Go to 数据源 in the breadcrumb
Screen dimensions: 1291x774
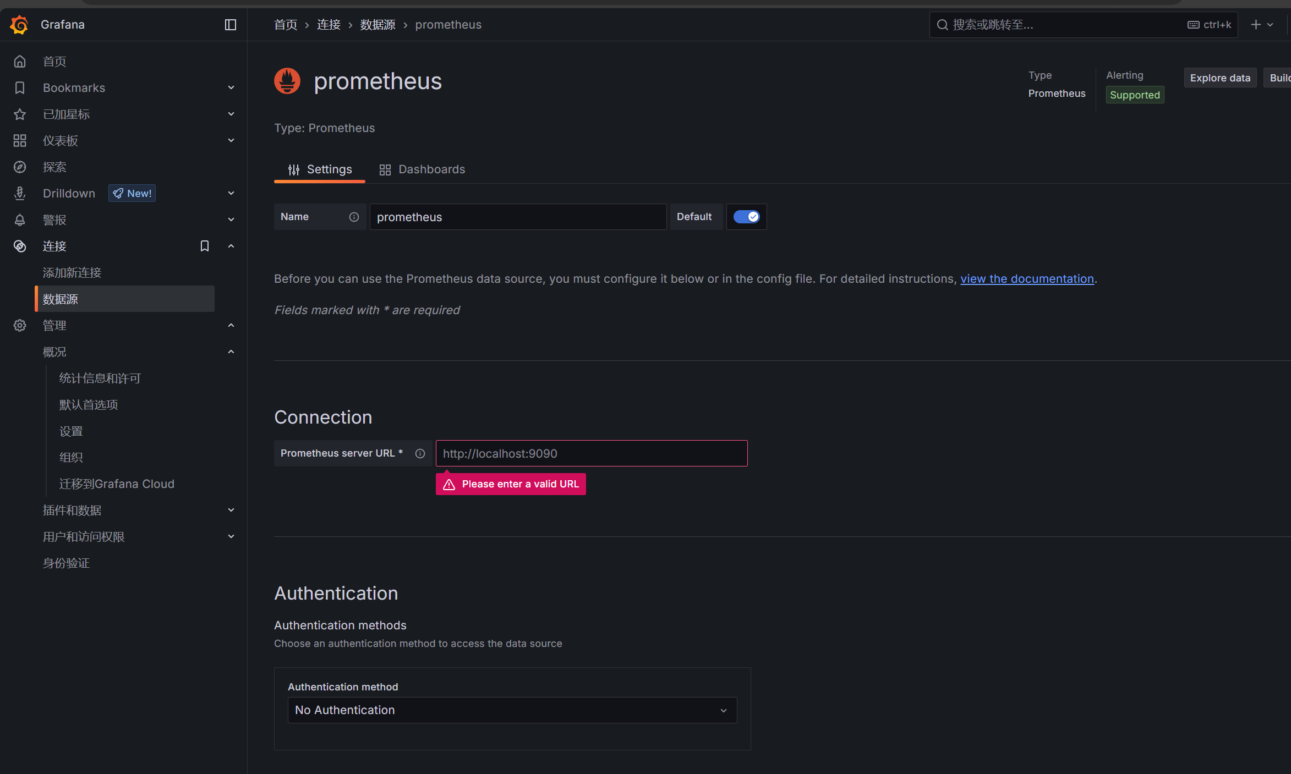tap(378, 25)
